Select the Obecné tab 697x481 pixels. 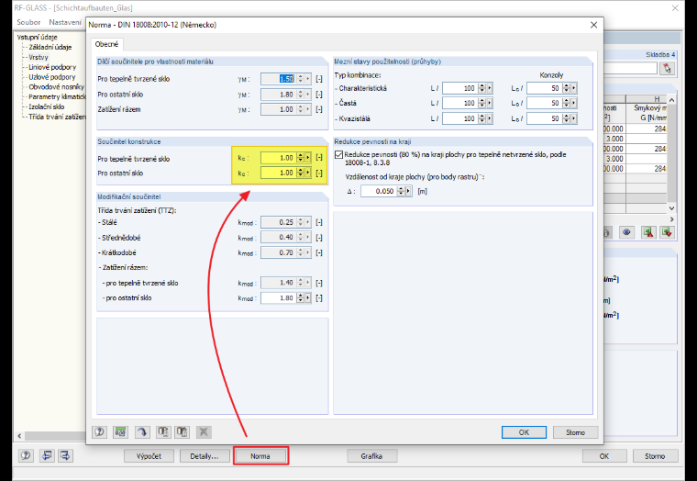(106, 44)
